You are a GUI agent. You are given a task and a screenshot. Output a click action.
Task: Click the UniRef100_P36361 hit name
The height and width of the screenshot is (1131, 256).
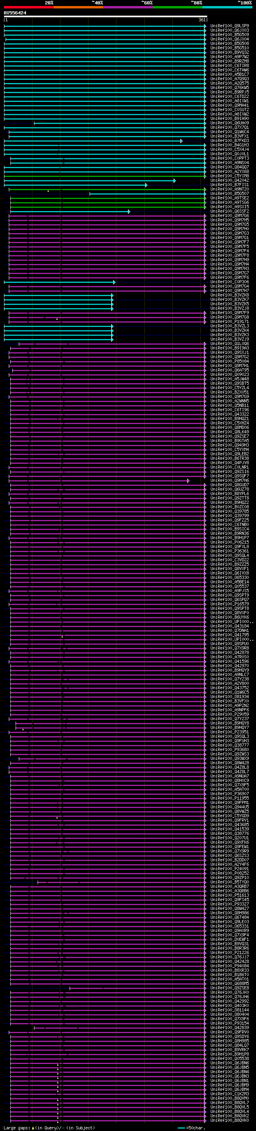tap(230, 551)
